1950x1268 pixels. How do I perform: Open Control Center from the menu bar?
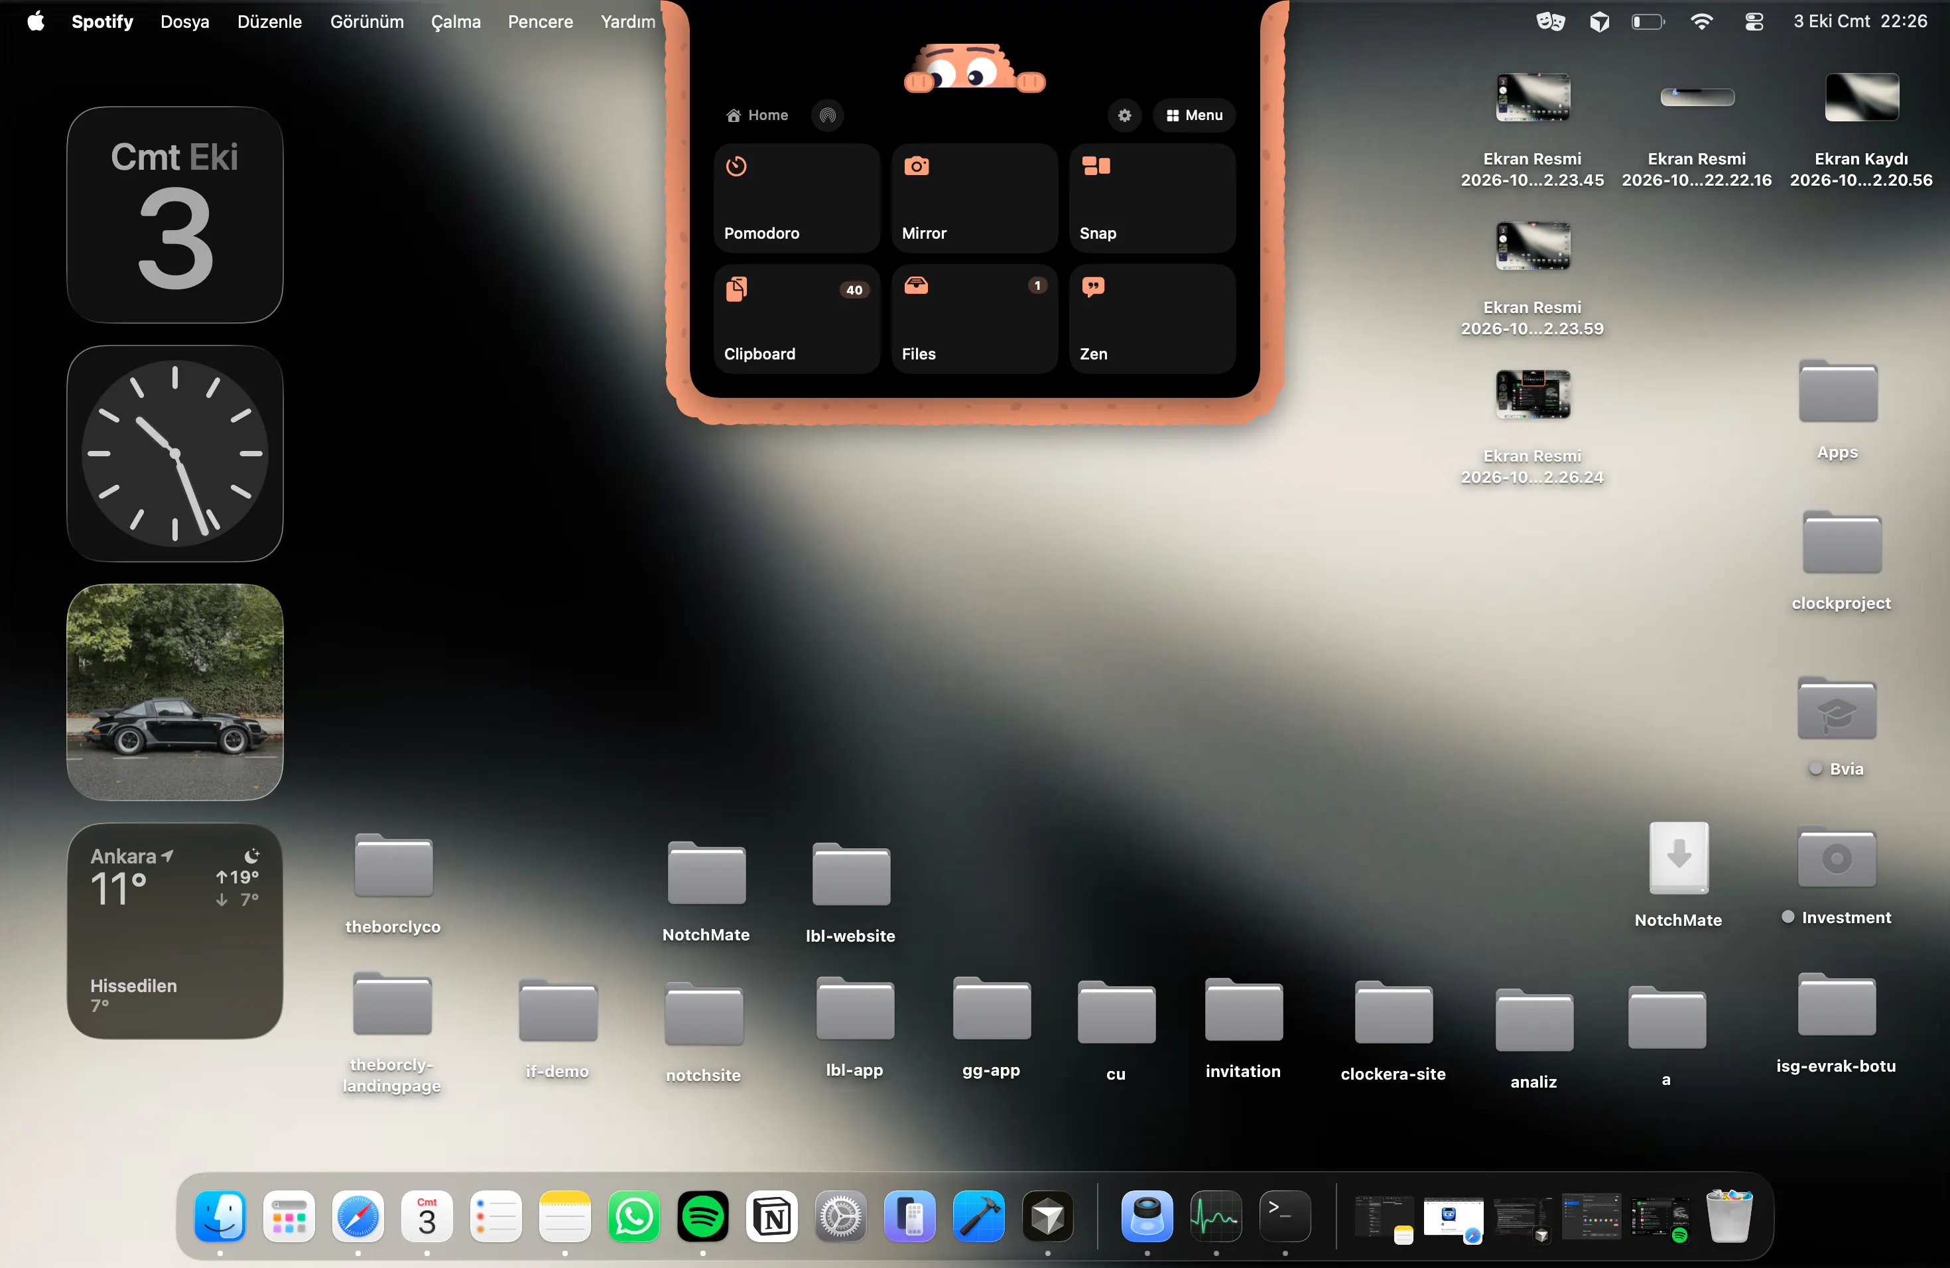(x=1754, y=21)
